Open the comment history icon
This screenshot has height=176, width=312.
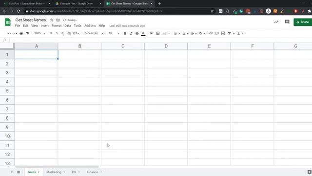[287, 22]
